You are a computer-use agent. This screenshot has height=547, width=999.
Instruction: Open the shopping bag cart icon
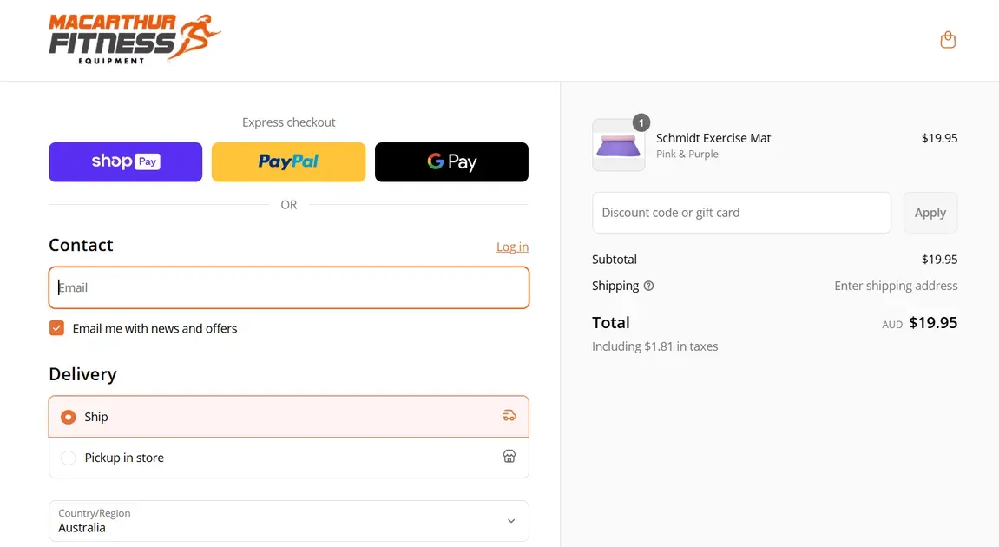(948, 40)
